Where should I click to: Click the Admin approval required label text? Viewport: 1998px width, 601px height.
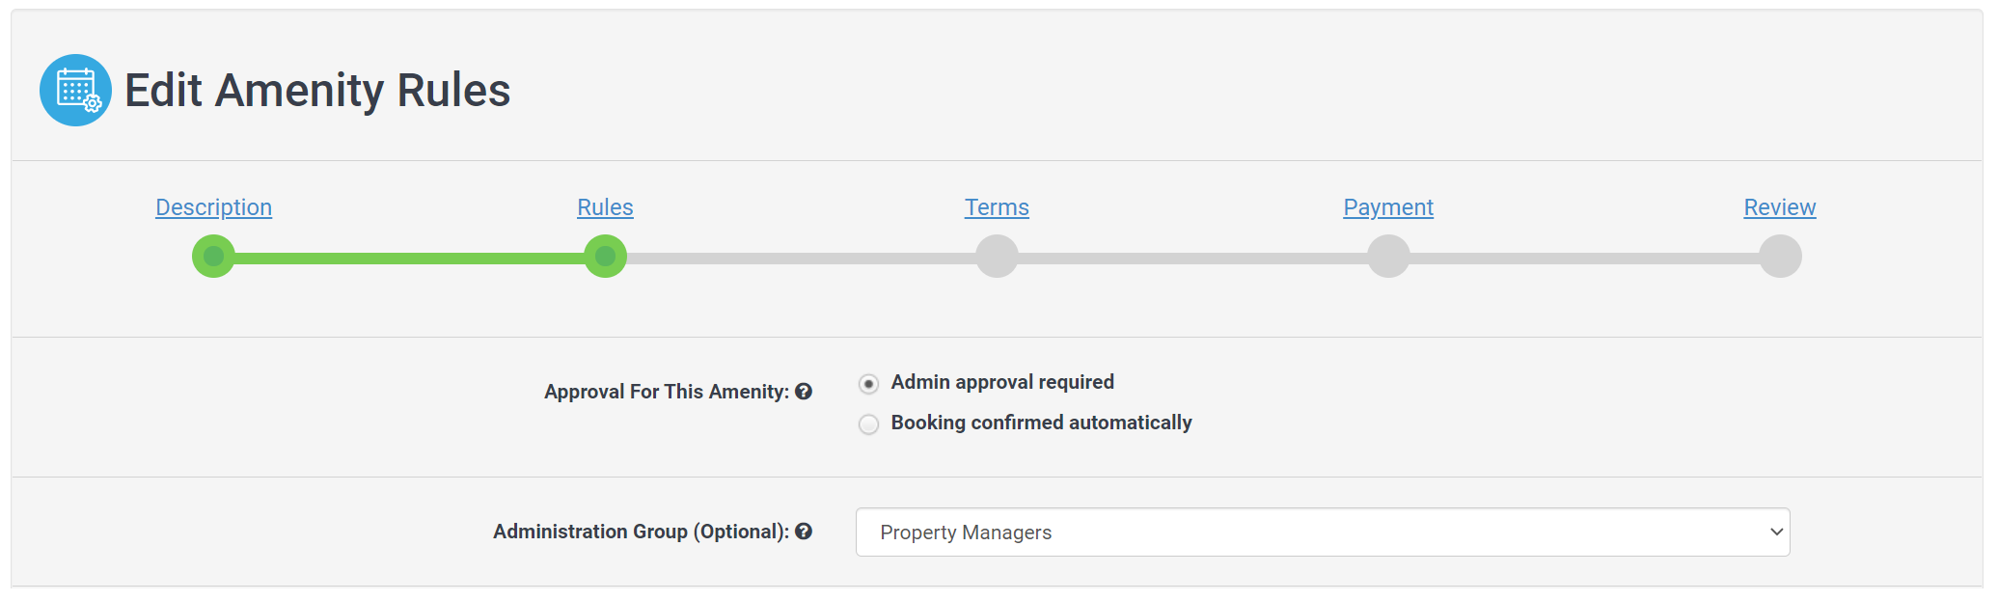[1002, 382]
